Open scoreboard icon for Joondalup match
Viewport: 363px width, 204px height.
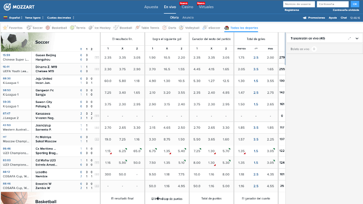tap(97, 127)
